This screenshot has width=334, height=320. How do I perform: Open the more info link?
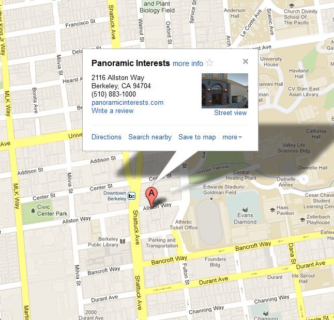point(188,63)
